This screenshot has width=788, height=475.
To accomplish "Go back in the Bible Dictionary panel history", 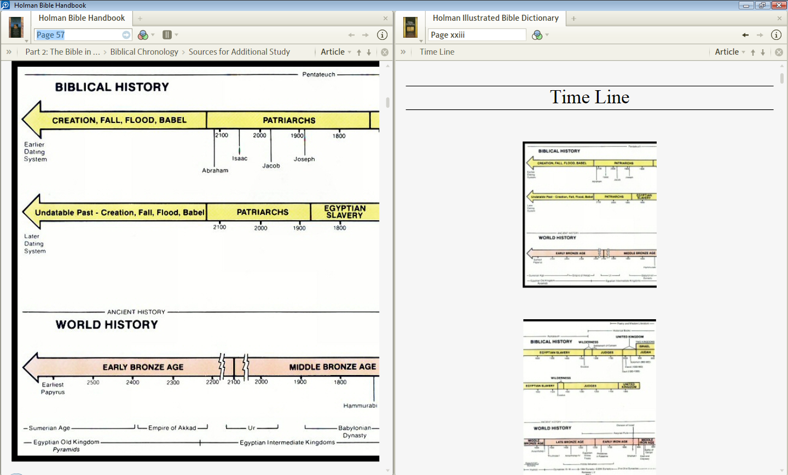I will [x=745, y=35].
